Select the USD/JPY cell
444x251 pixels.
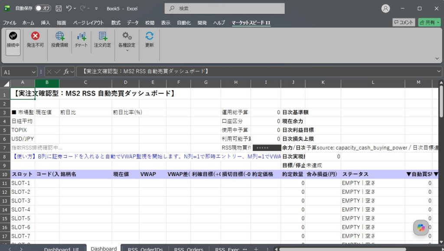23,139
